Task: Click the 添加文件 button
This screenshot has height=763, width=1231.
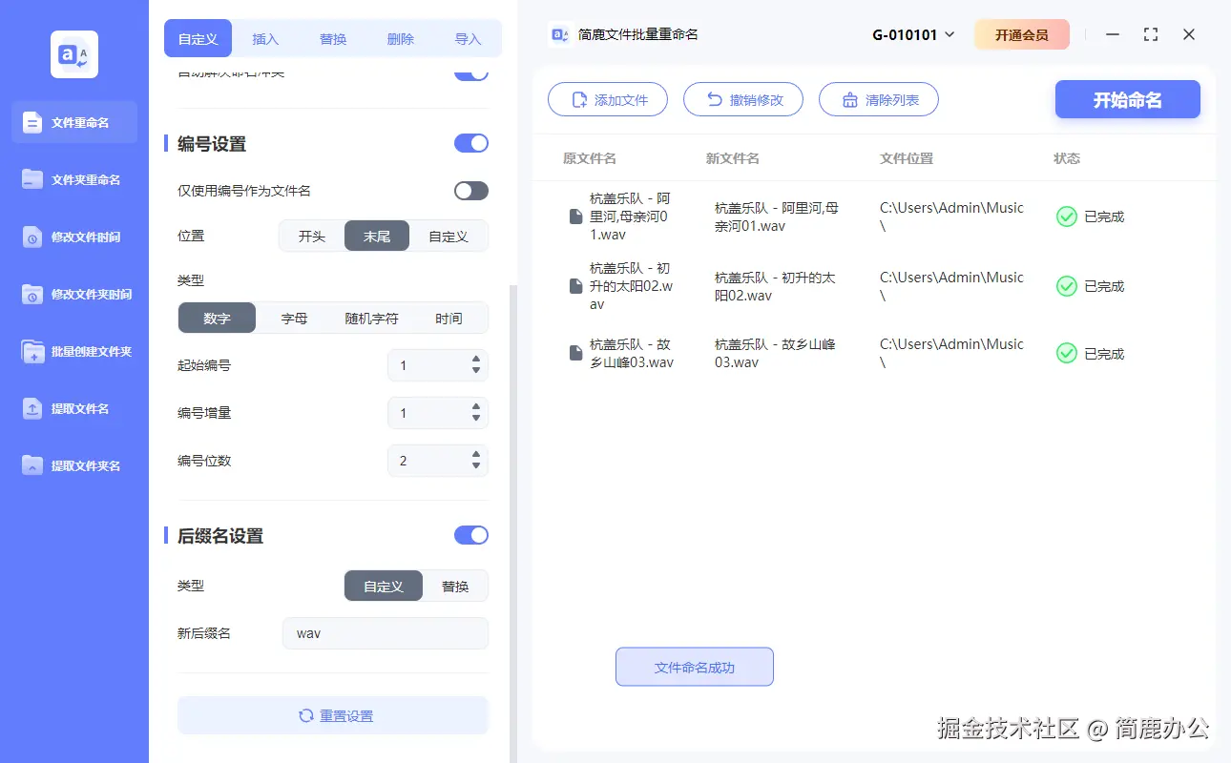Action: click(608, 99)
